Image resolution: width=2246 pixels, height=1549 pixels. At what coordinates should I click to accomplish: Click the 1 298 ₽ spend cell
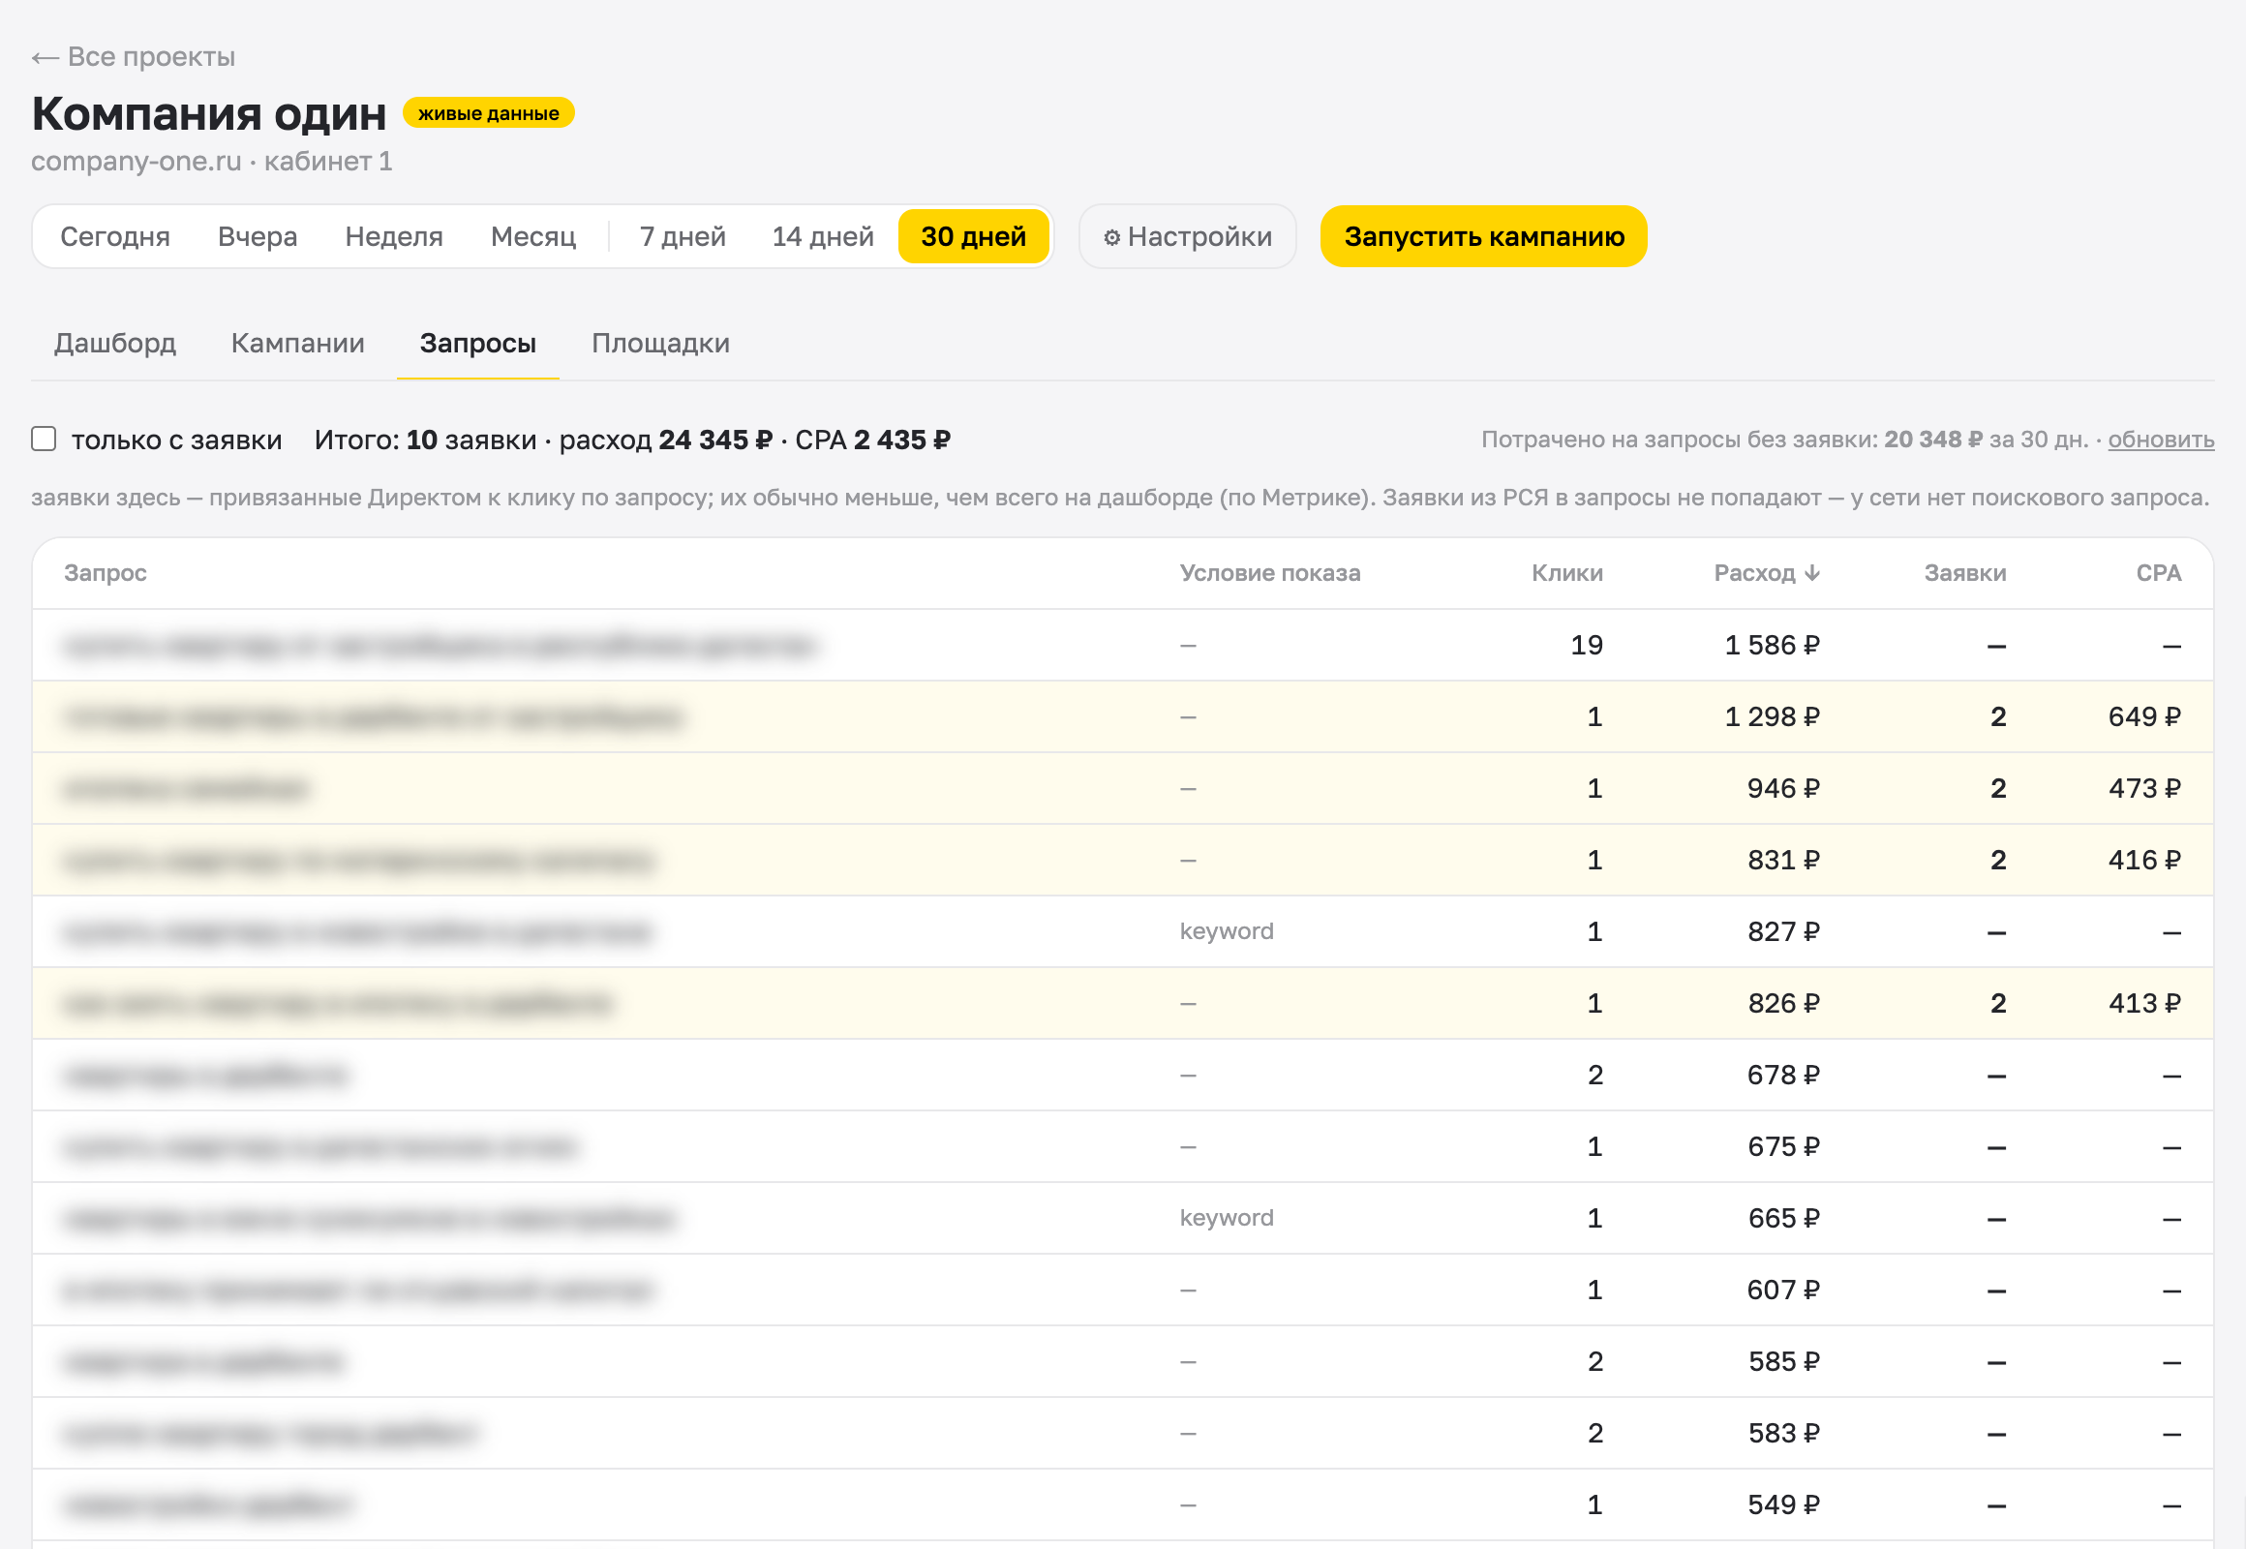coord(1772,716)
